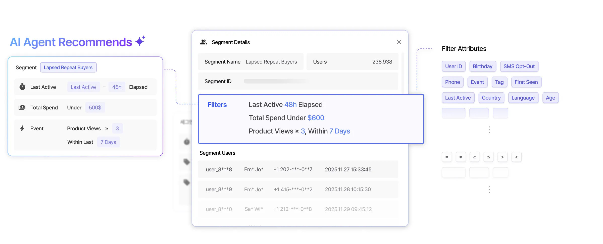This screenshot has height=244, width=603.
Task: Select the Phone filter attribute
Action: click(x=453, y=82)
